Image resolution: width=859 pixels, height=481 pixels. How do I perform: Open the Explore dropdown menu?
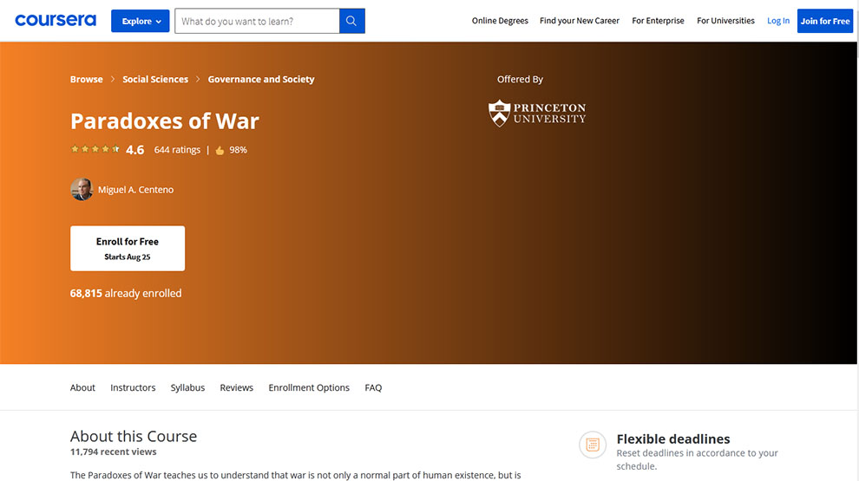pos(141,21)
